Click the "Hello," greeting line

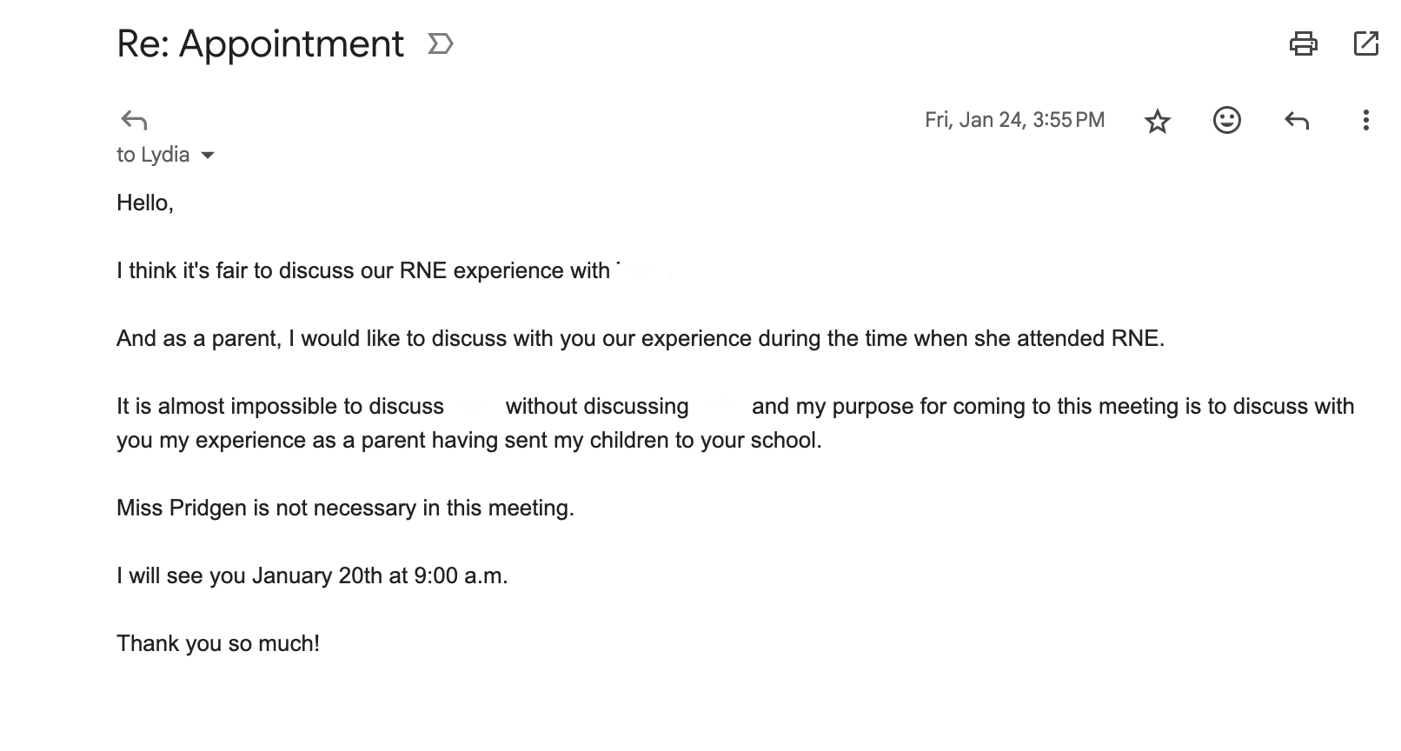tap(145, 203)
